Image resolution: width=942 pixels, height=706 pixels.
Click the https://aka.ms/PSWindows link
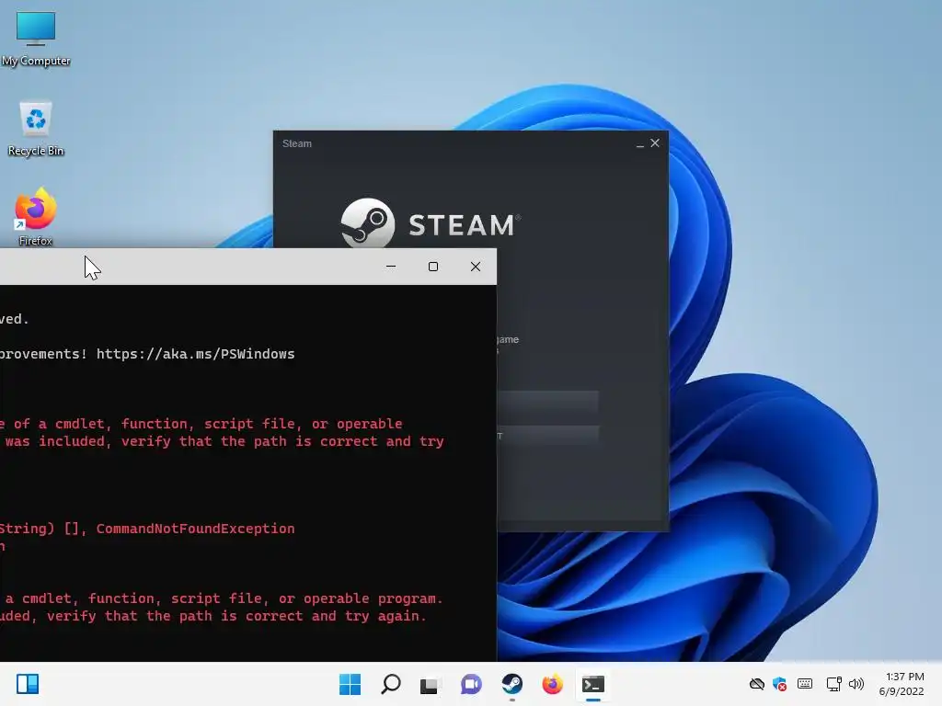tap(195, 354)
